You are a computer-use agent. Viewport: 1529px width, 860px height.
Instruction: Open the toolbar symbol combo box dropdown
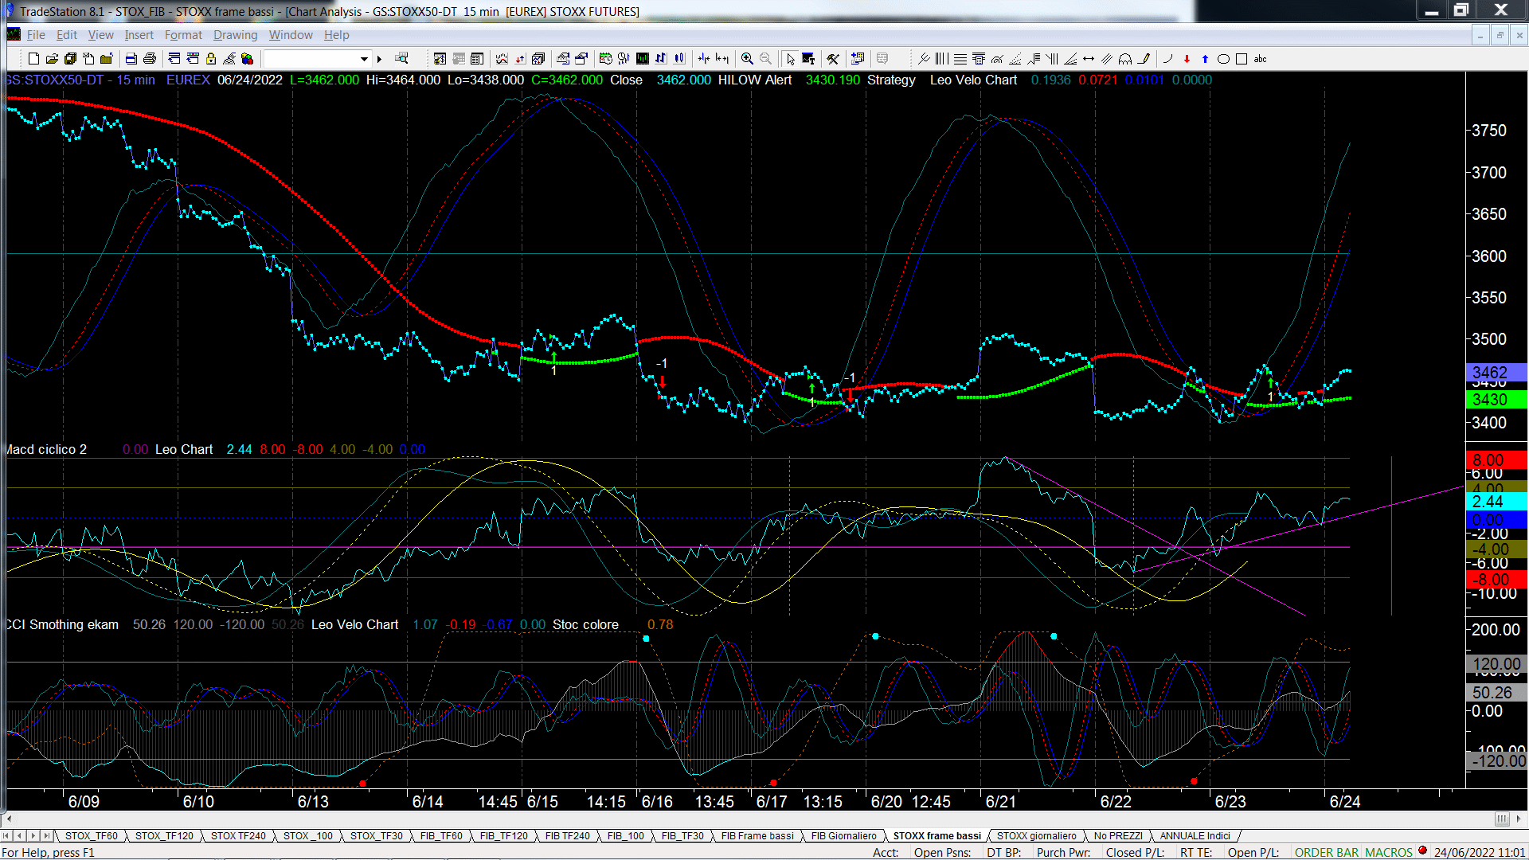[x=364, y=59]
